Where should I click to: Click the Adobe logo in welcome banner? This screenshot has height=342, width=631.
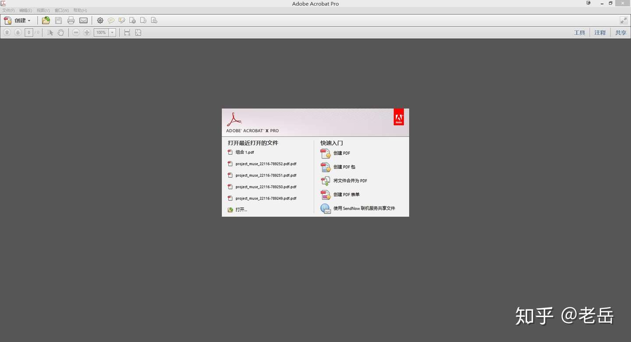click(399, 117)
